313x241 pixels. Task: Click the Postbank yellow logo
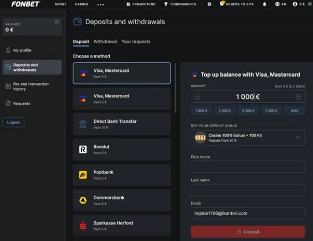tap(83, 174)
